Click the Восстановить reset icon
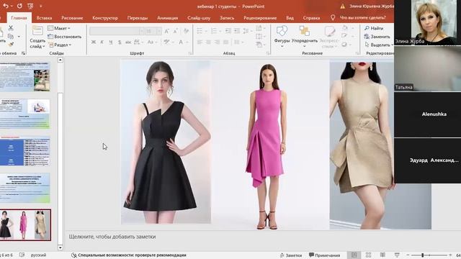This screenshot has width=461, height=259. click(x=50, y=37)
